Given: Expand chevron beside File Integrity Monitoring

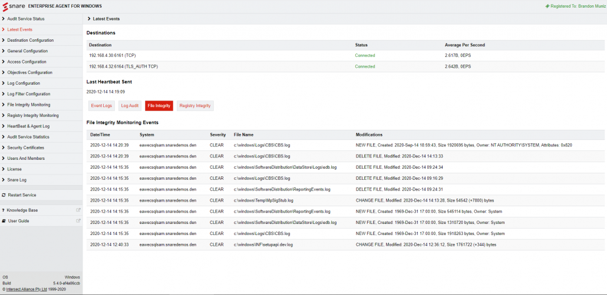Looking at the screenshot, I should (x=4, y=105).
